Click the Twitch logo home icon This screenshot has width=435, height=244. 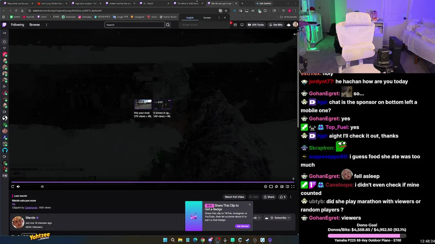[x=4, y=25]
